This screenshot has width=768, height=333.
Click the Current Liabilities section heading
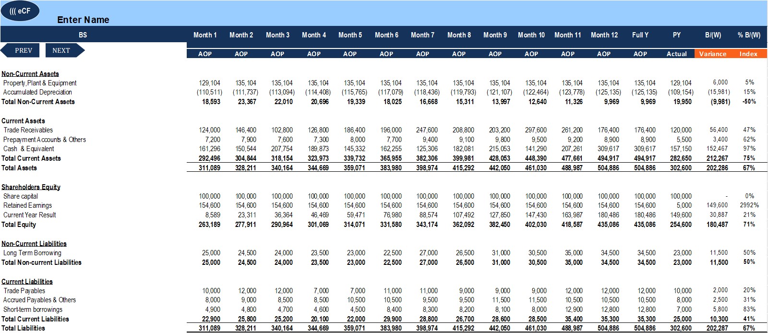pos(27,282)
